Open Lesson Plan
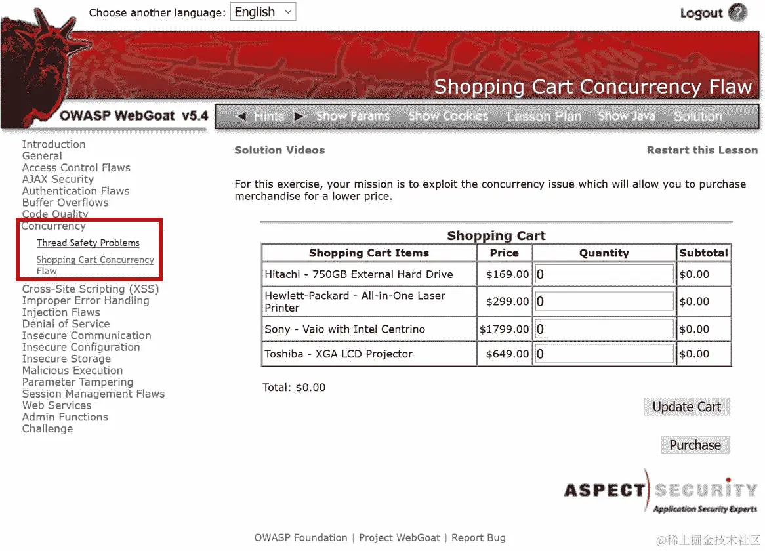The height and width of the screenshot is (551, 765). (x=544, y=117)
